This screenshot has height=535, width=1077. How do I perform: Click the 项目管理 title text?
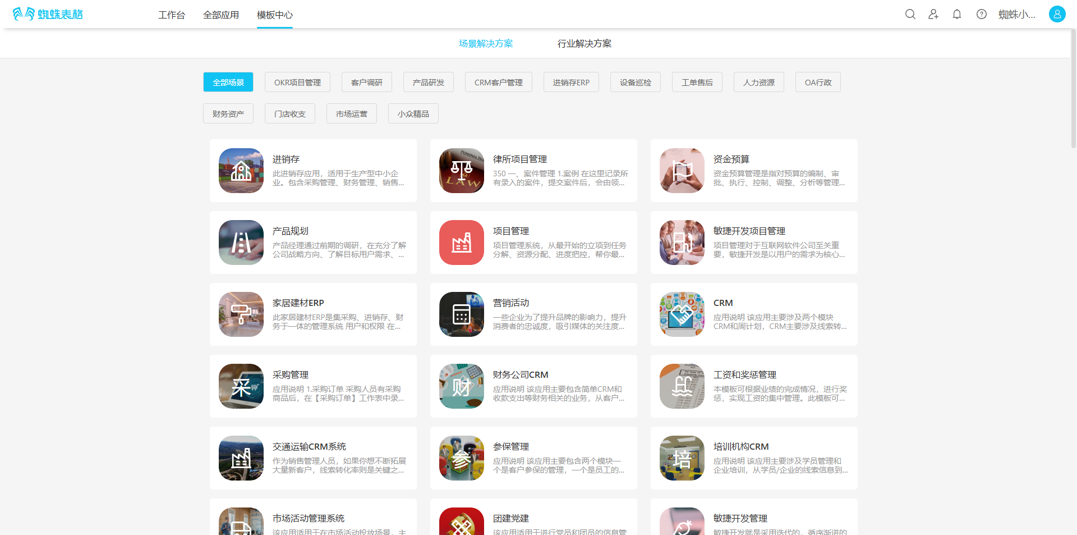(511, 231)
